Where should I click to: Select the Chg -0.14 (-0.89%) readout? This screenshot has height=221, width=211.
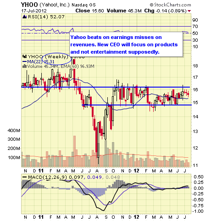pos(165,11)
